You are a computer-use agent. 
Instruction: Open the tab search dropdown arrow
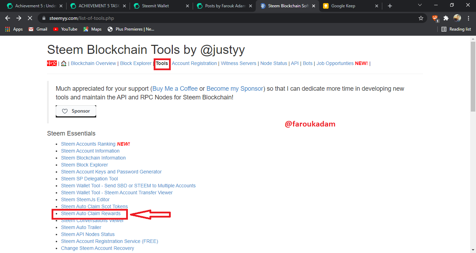[x=420, y=5]
